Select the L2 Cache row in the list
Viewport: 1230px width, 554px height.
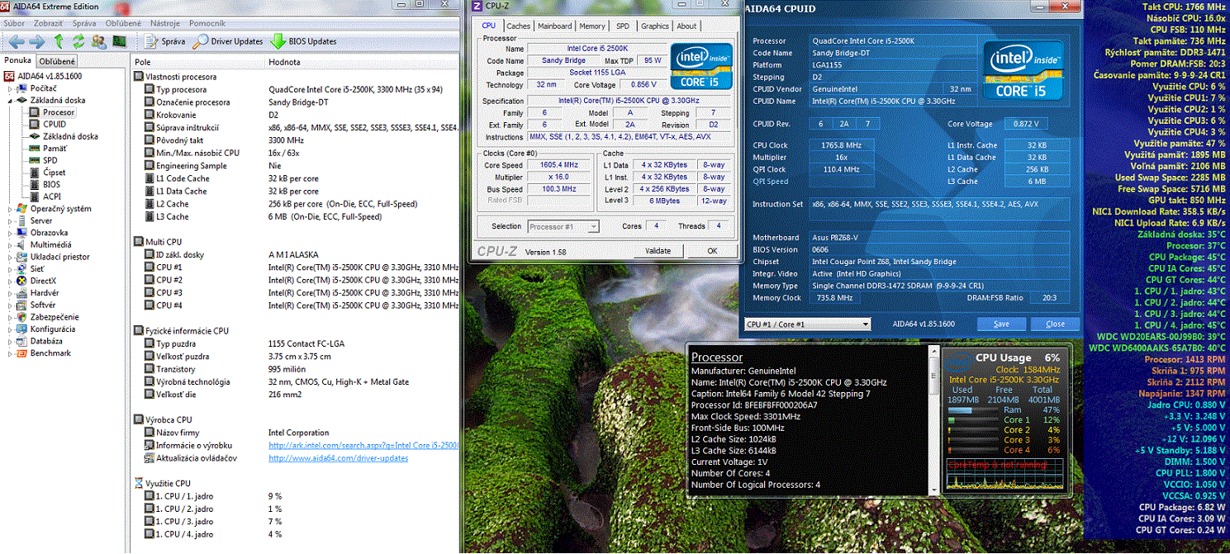coord(295,204)
